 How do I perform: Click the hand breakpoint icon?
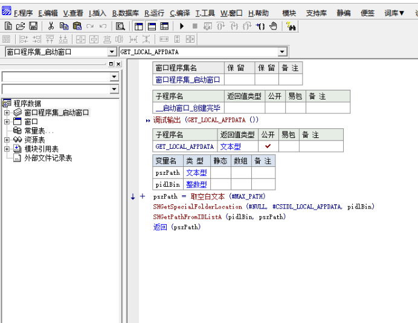pyautogui.click(x=273, y=26)
